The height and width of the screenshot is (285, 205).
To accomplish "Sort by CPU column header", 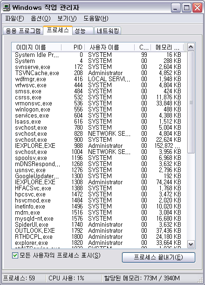I will coord(143,47).
